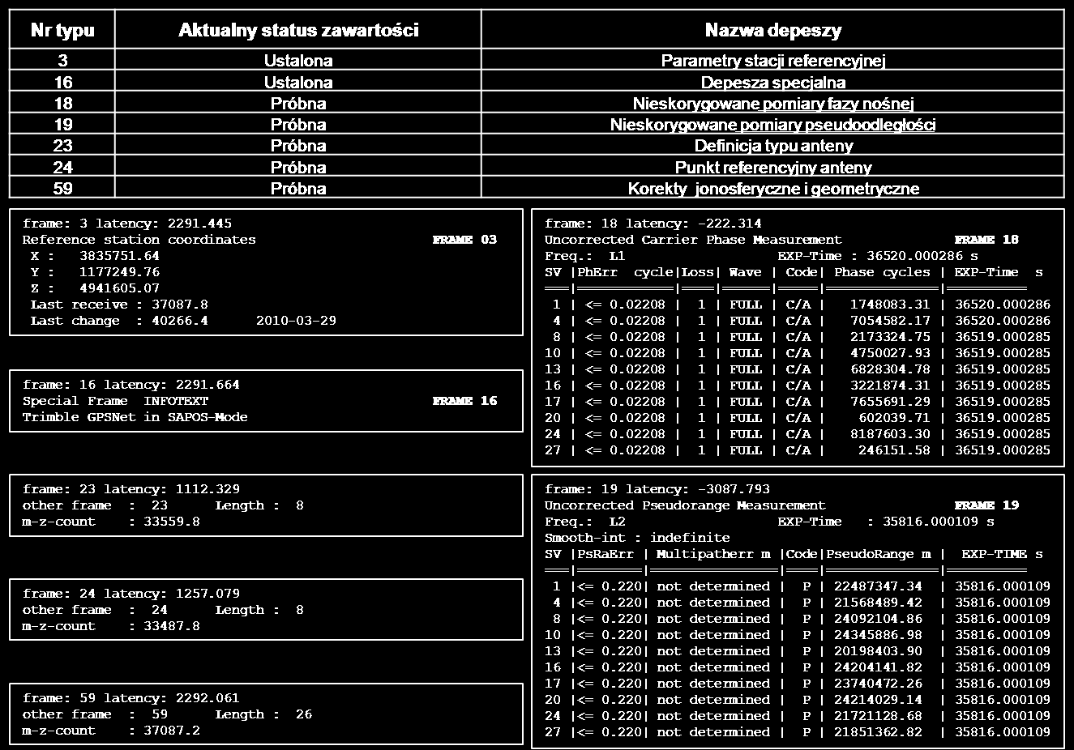
Task: Click 'Trimble GPSNet in SAPOS-Mode' text
Action: (x=135, y=417)
